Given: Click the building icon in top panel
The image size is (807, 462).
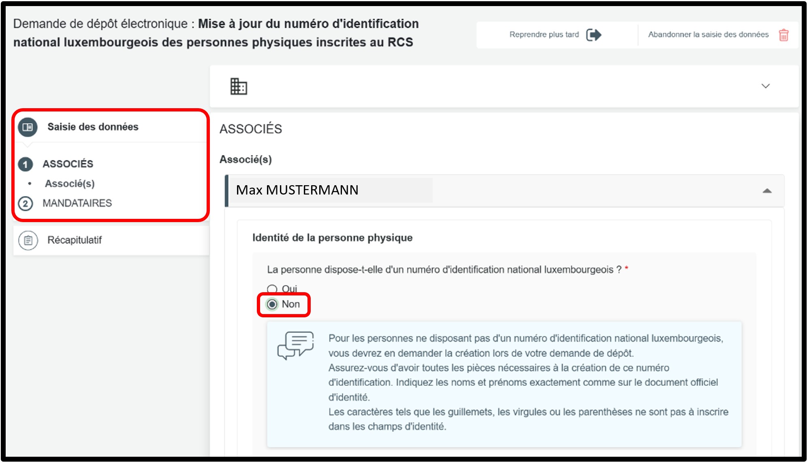Looking at the screenshot, I should click(239, 86).
